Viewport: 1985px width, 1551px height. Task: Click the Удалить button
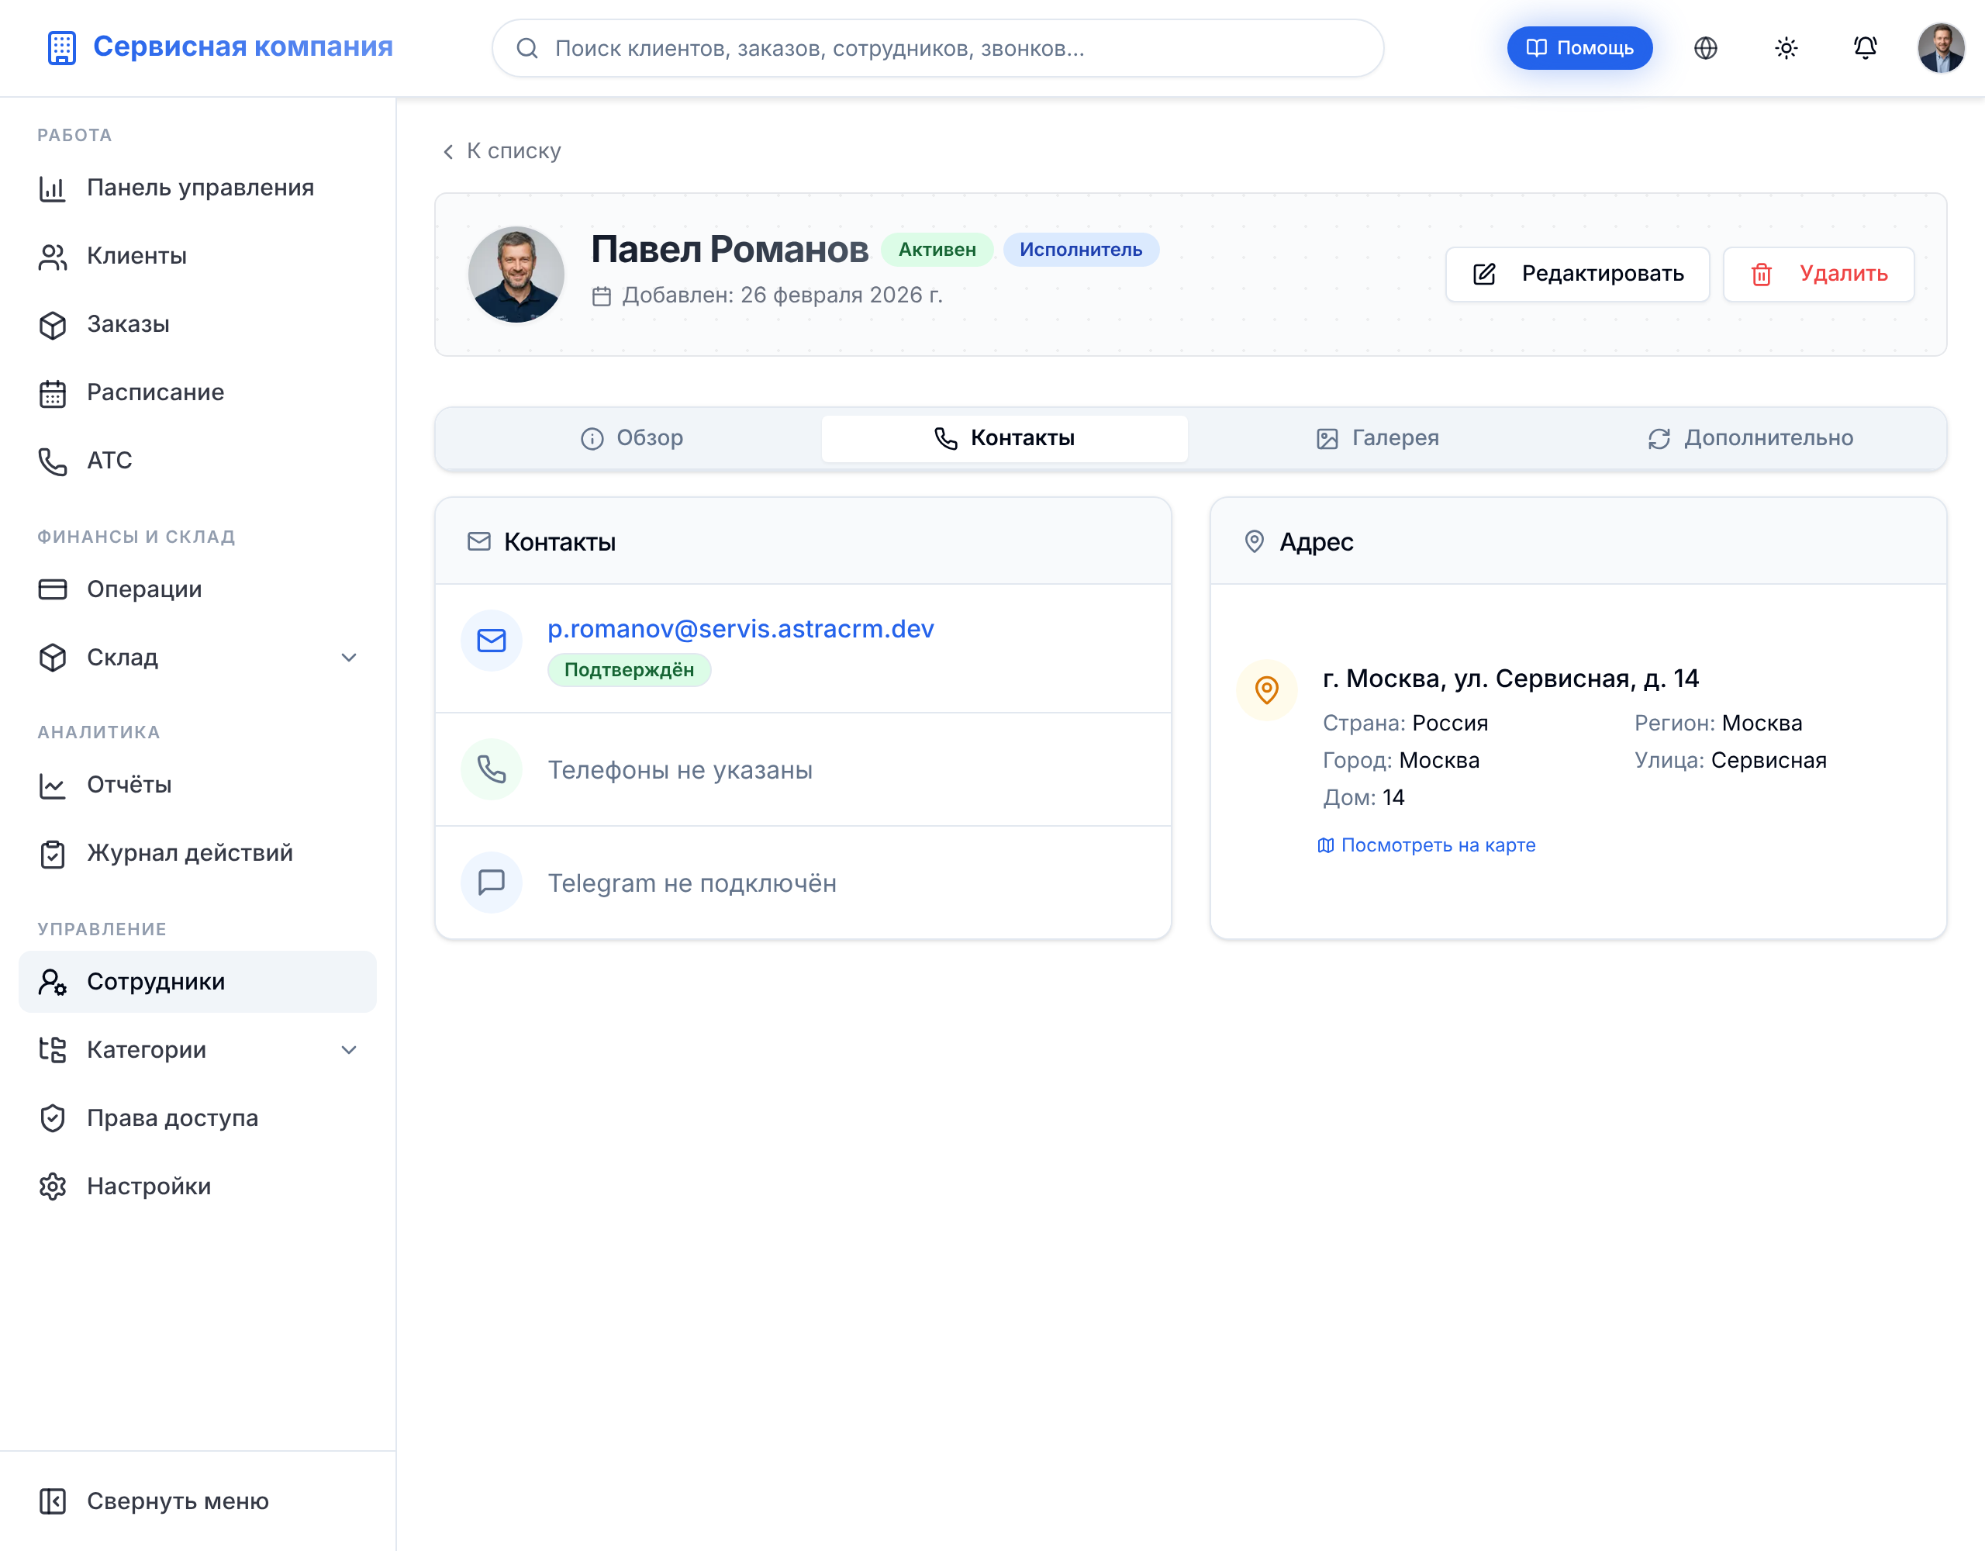1818,274
